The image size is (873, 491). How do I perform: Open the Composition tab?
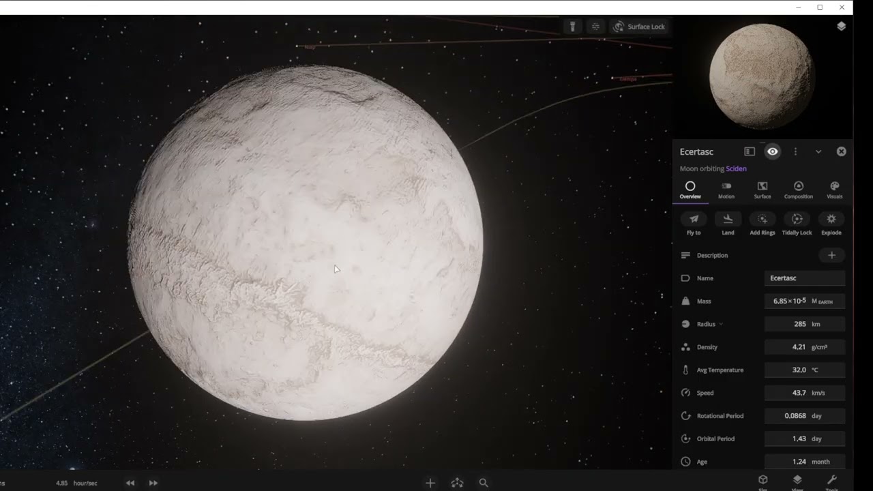(x=799, y=190)
